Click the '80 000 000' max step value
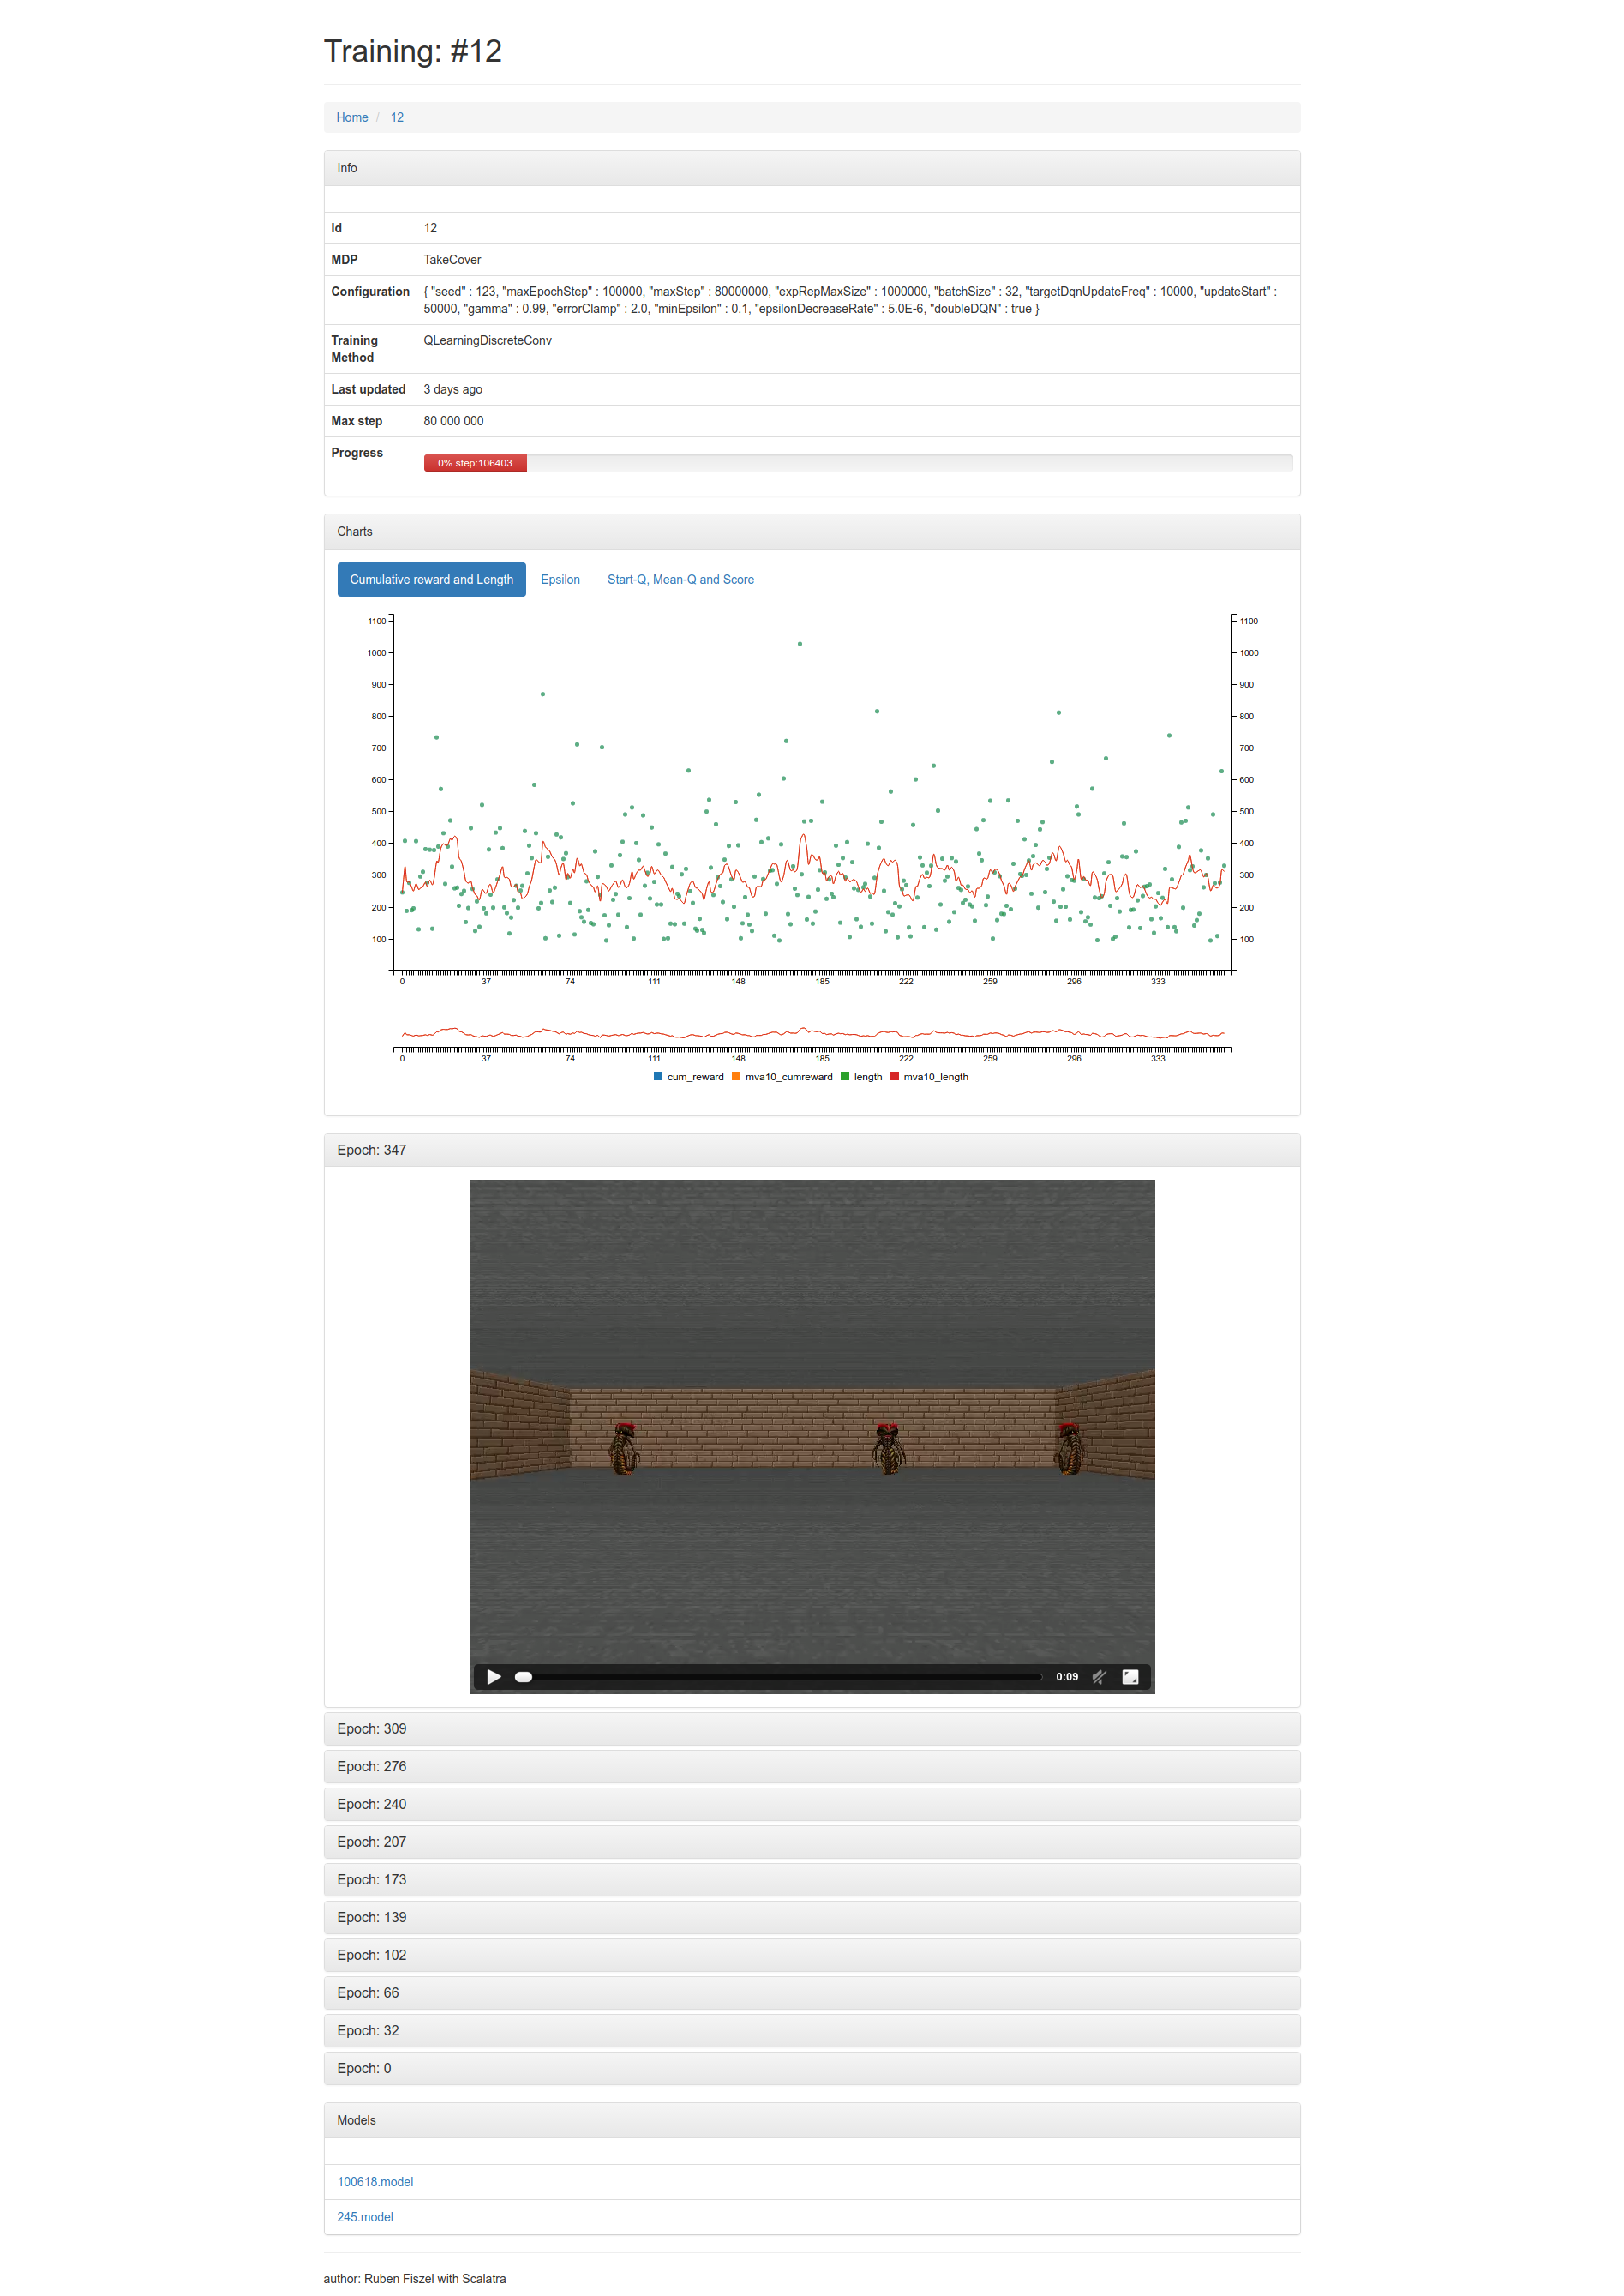 point(453,421)
